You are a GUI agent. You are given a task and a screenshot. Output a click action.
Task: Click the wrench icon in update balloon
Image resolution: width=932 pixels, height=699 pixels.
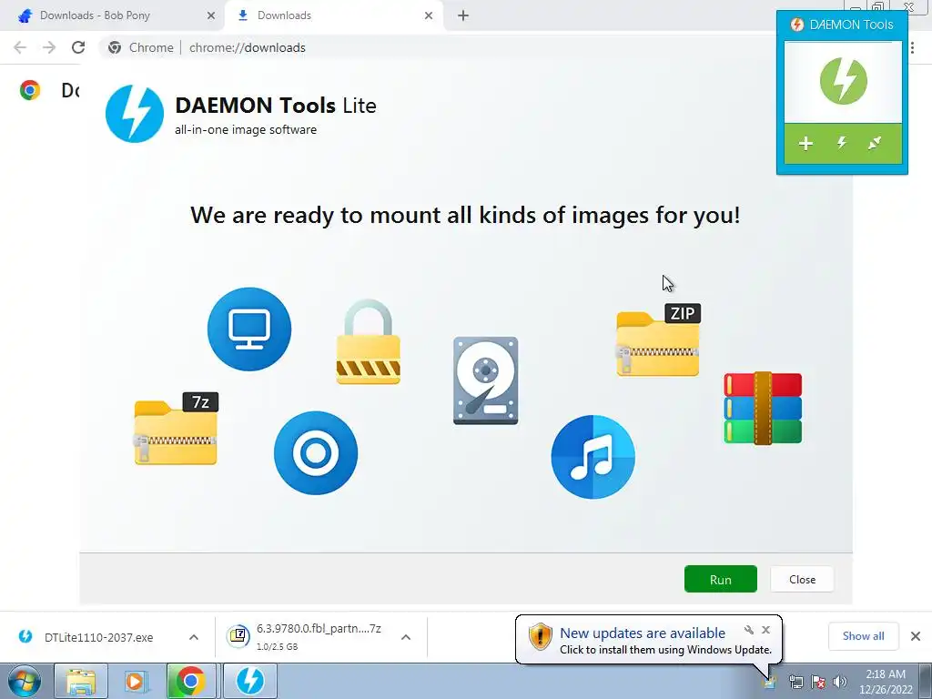click(x=749, y=630)
